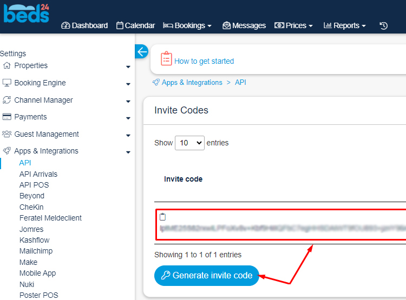Click the rocket icon in breadcrumb
Viewport: 406px width, 300px height.
[x=156, y=83]
